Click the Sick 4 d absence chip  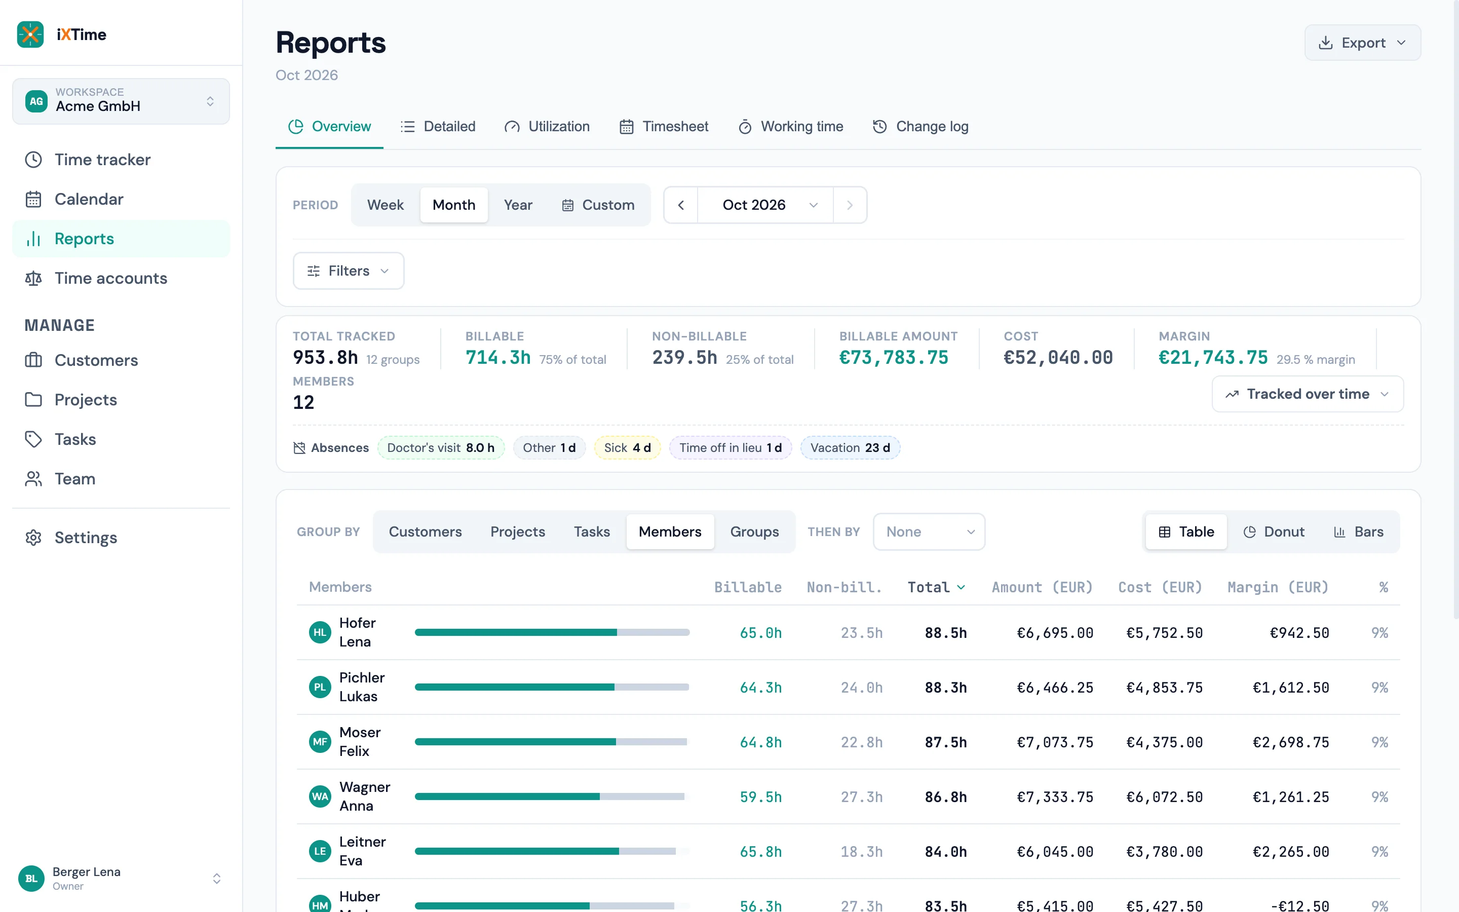coord(627,447)
